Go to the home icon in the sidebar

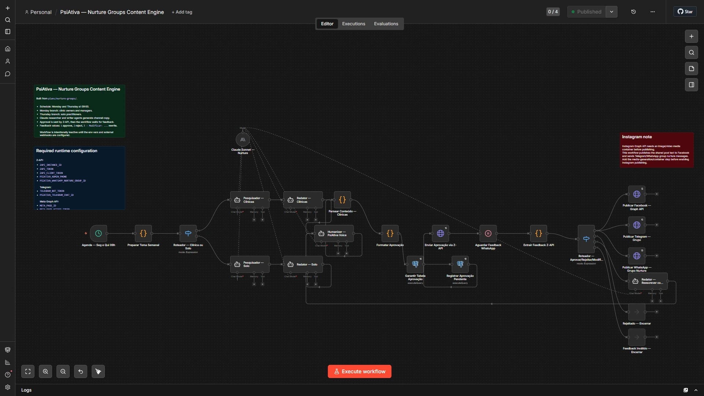(8, 49)
